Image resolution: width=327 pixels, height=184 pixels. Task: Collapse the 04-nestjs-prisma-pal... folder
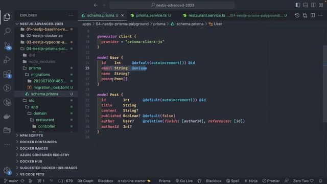[46, 49]
